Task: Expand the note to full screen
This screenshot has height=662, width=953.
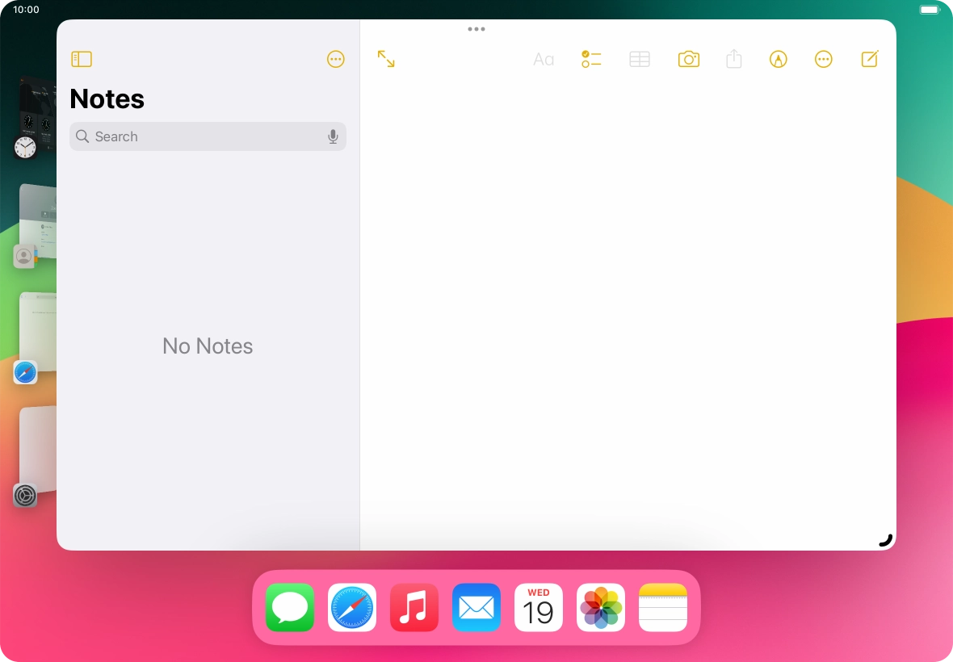Action: [385, 58]
